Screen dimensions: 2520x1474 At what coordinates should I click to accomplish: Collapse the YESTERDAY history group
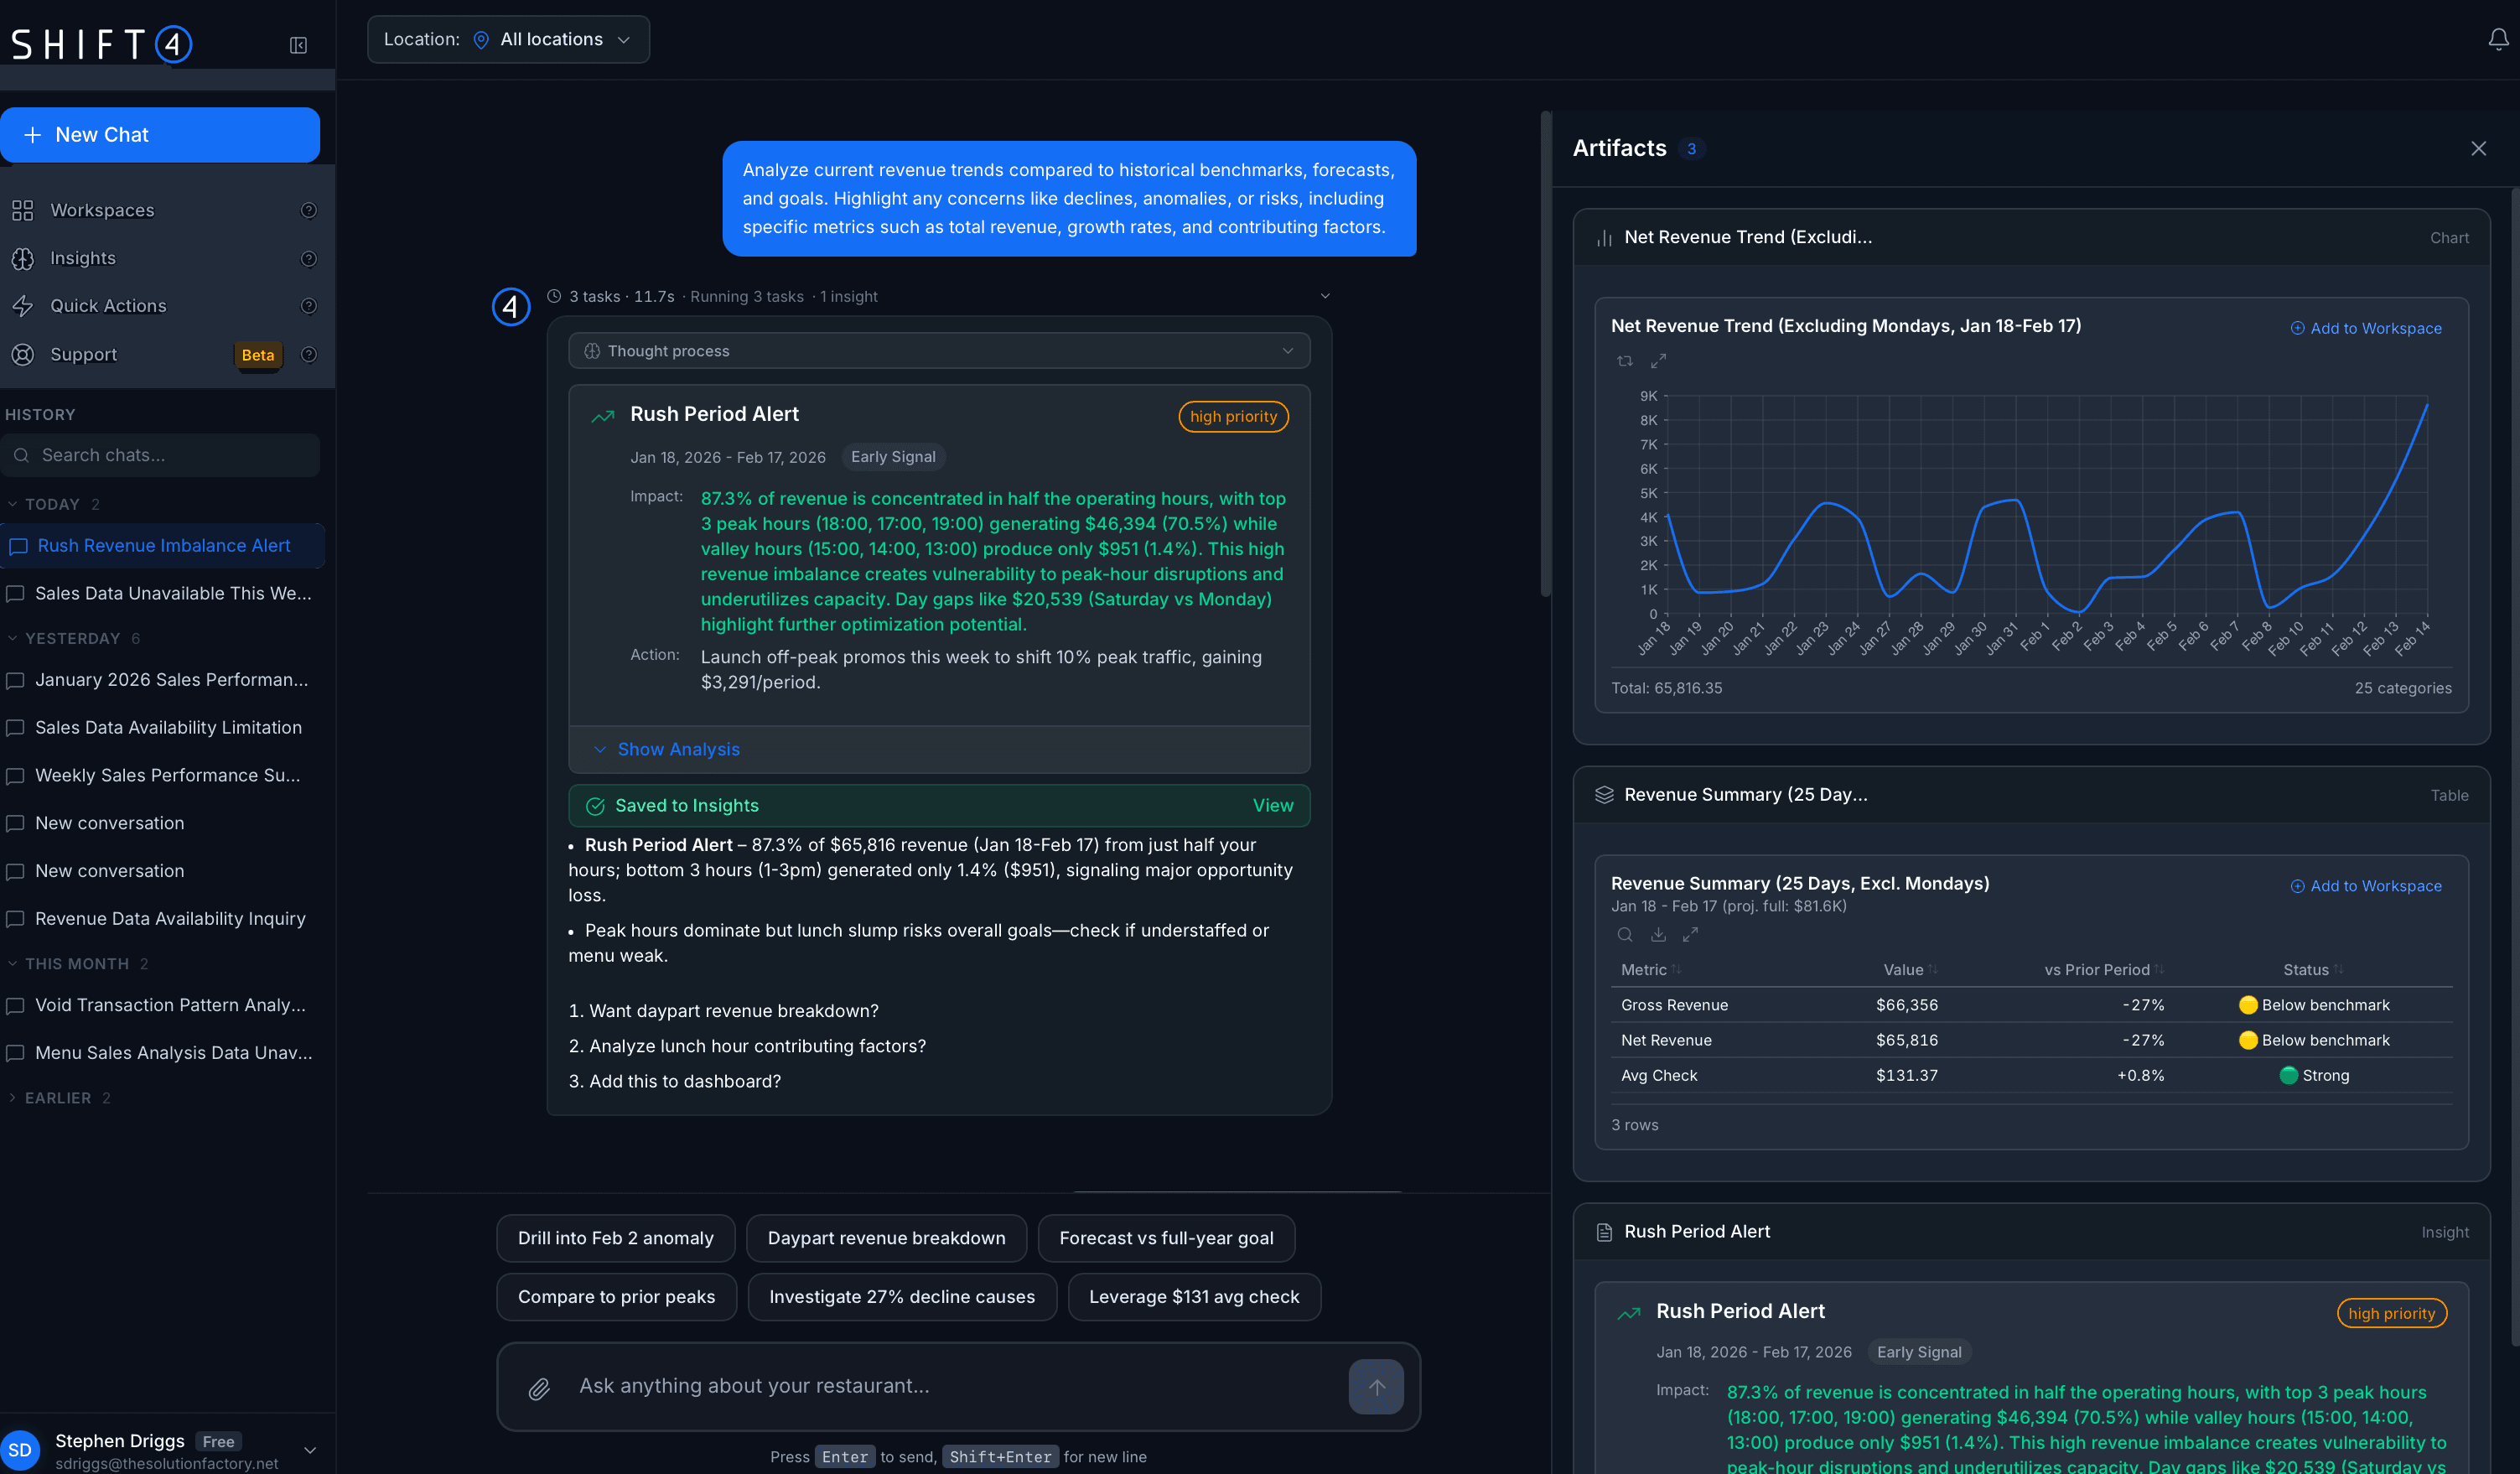[x=72, y=638]
